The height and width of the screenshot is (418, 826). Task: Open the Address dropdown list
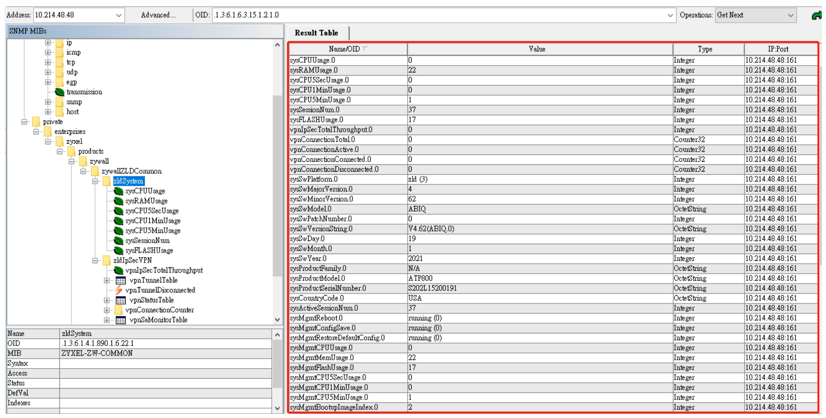[118, 15]
